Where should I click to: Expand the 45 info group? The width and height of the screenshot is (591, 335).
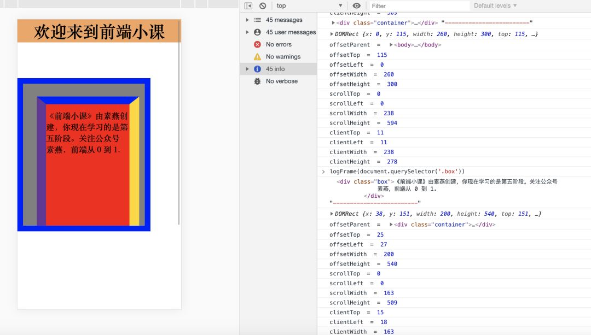pos(247,69)
